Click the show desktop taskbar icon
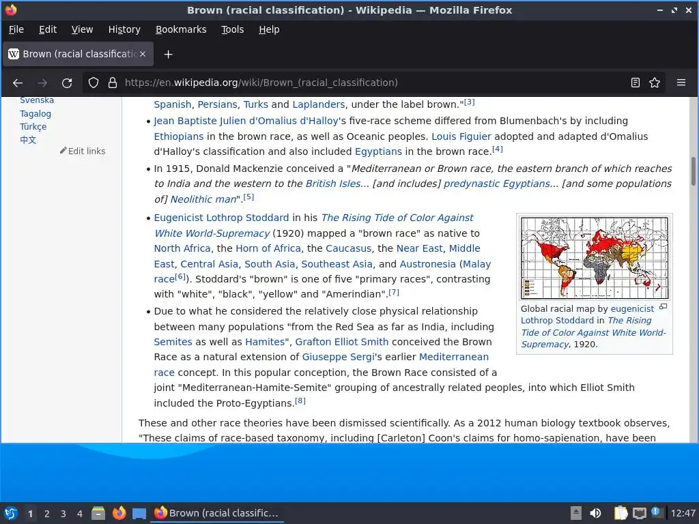 [x=139, y=513]
